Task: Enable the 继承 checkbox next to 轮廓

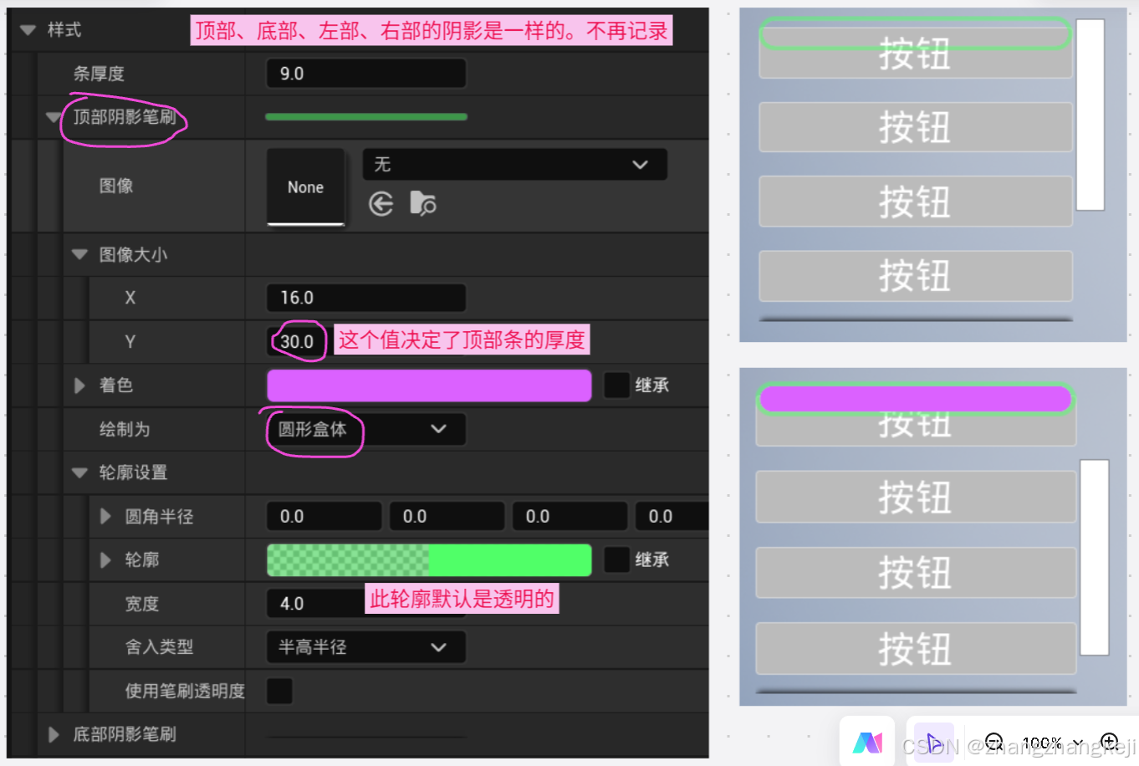Action: [x=616, y=559]
